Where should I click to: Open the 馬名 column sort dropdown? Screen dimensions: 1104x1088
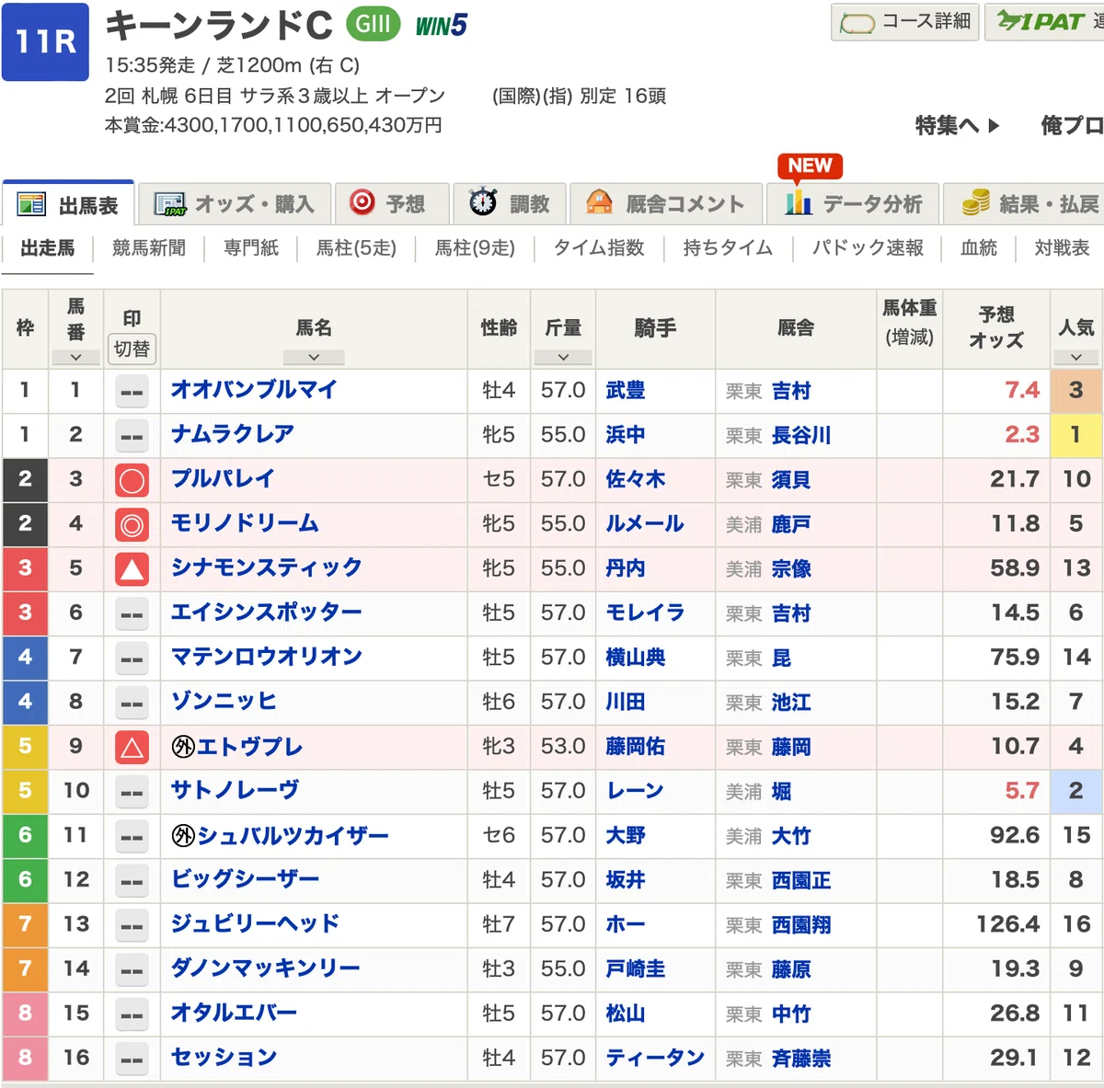click(x=314, y=357)
